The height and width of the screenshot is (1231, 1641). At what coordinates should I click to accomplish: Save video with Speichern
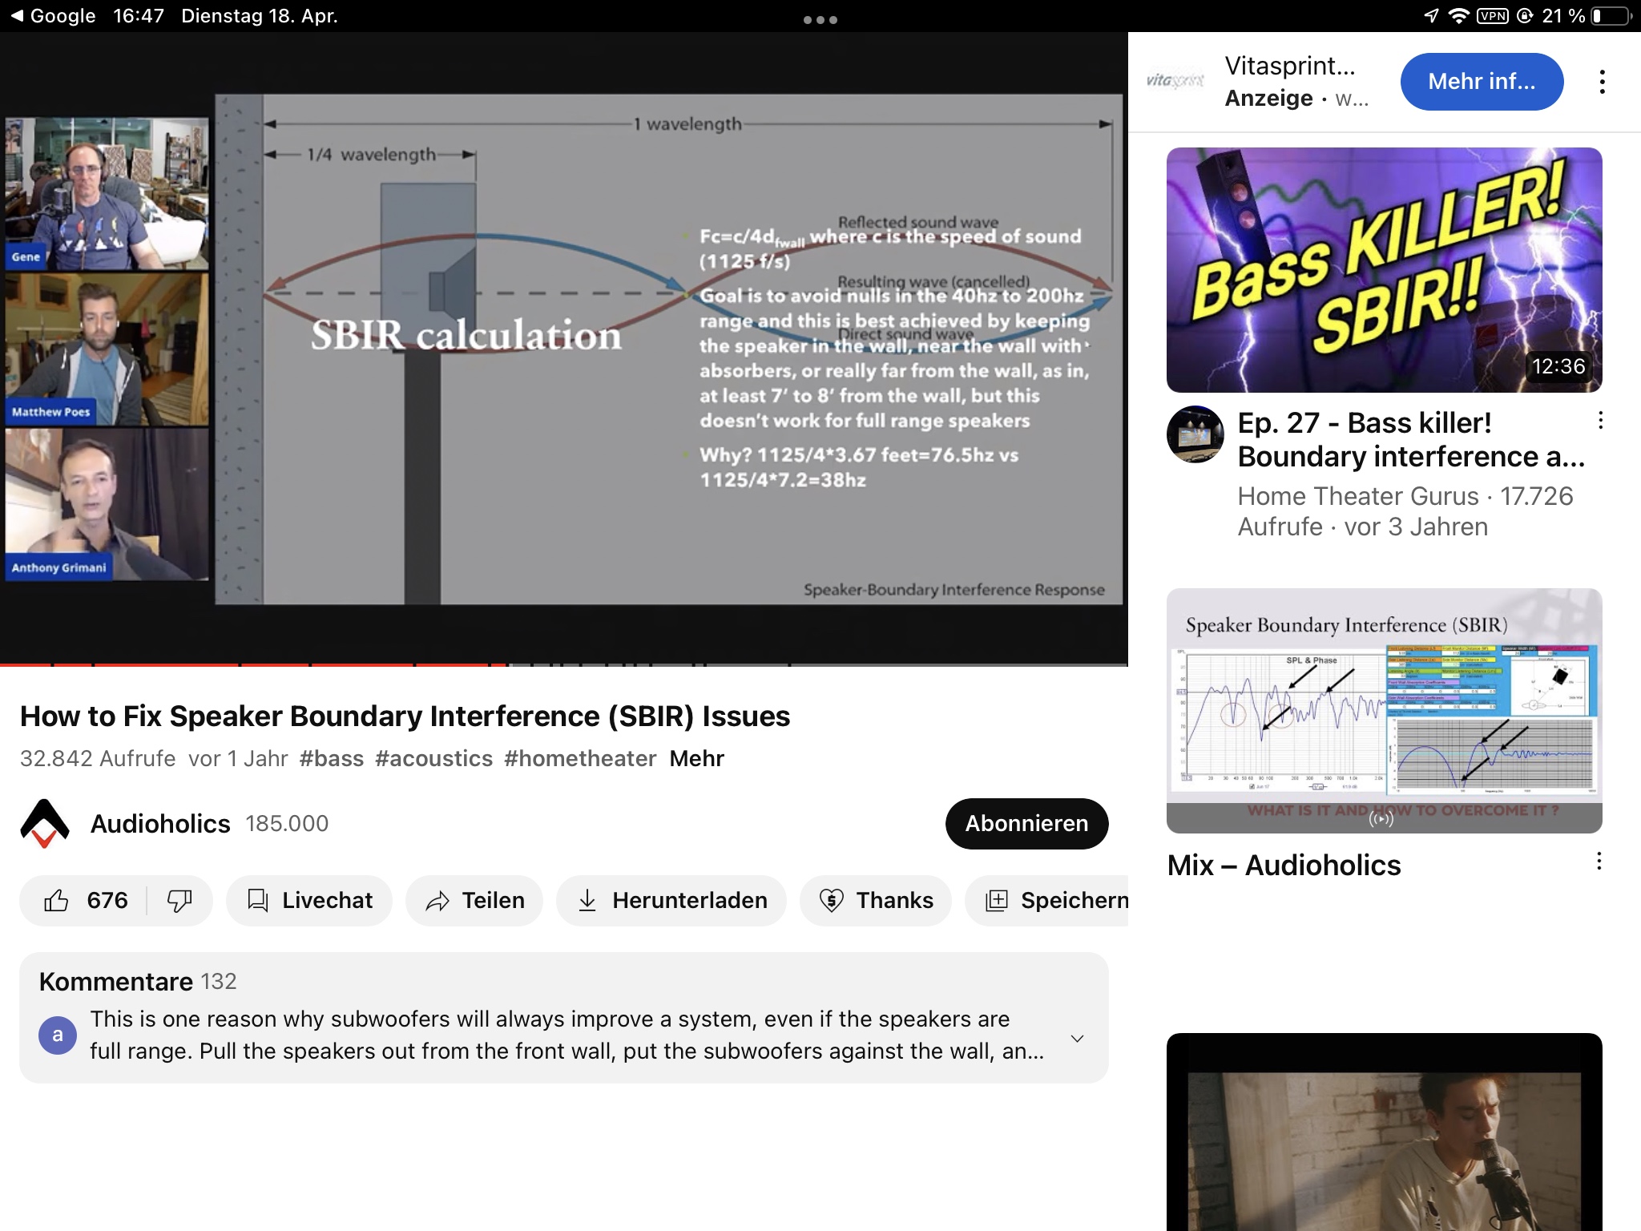(1047, 901)
